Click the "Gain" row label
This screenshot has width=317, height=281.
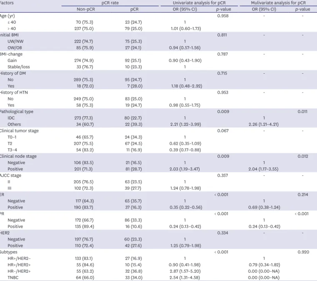tap(12, 61)
